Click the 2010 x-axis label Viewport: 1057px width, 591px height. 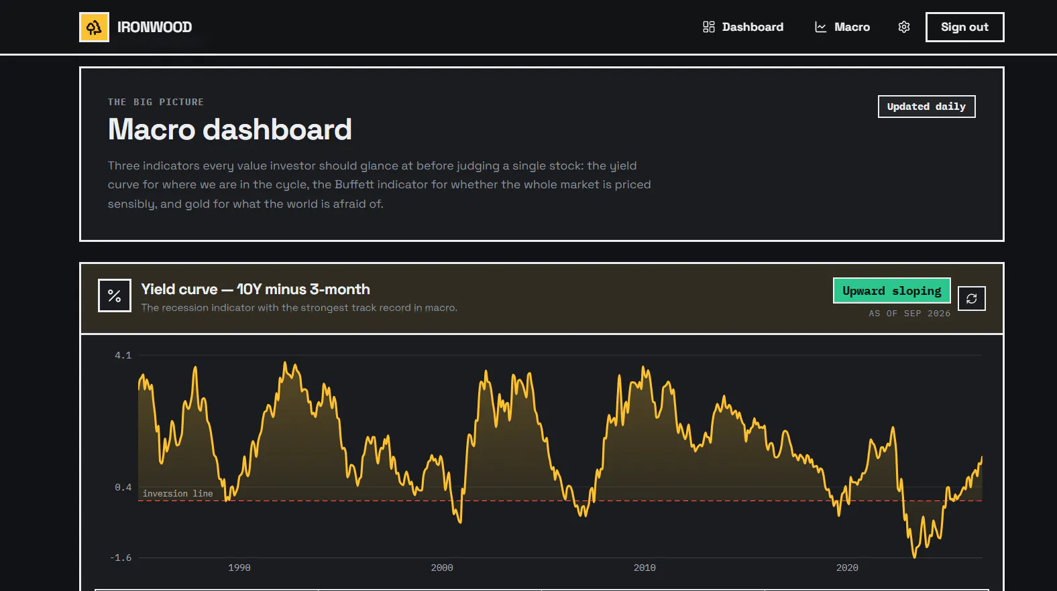645,568
